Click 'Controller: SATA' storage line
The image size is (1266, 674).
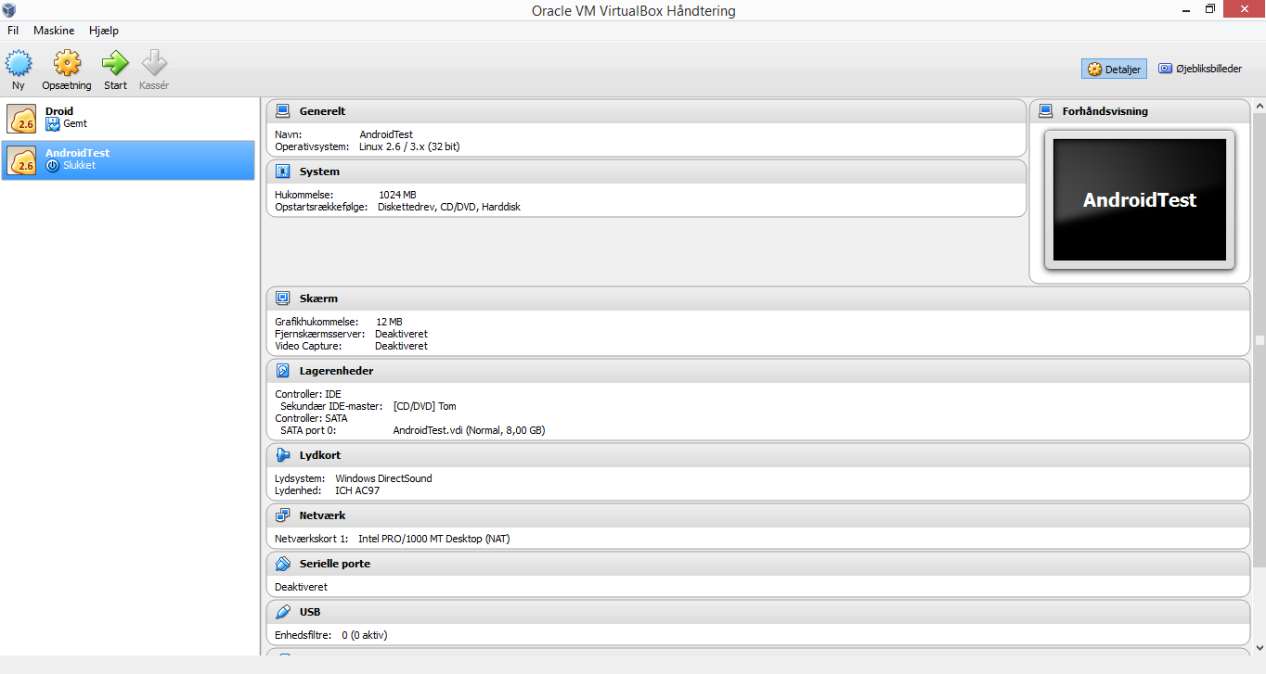pyautogui.click(x=311, y=418)
